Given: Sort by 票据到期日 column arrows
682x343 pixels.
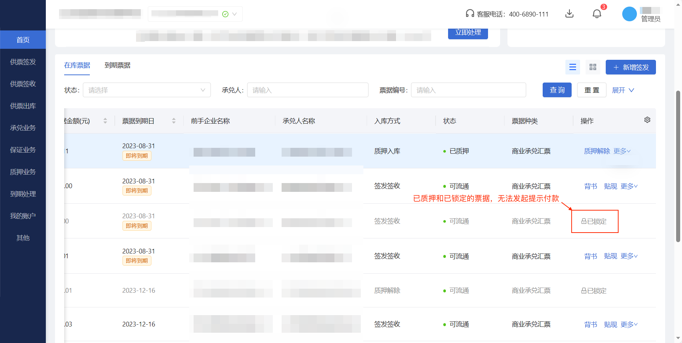Looking at the screenshot, I should 174,121.
